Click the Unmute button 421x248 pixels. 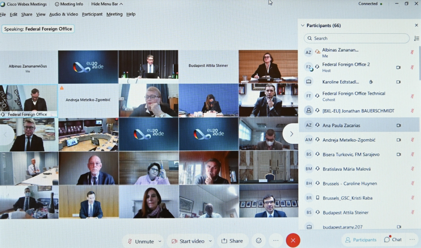pyautogui.click(x=141, y=241)
